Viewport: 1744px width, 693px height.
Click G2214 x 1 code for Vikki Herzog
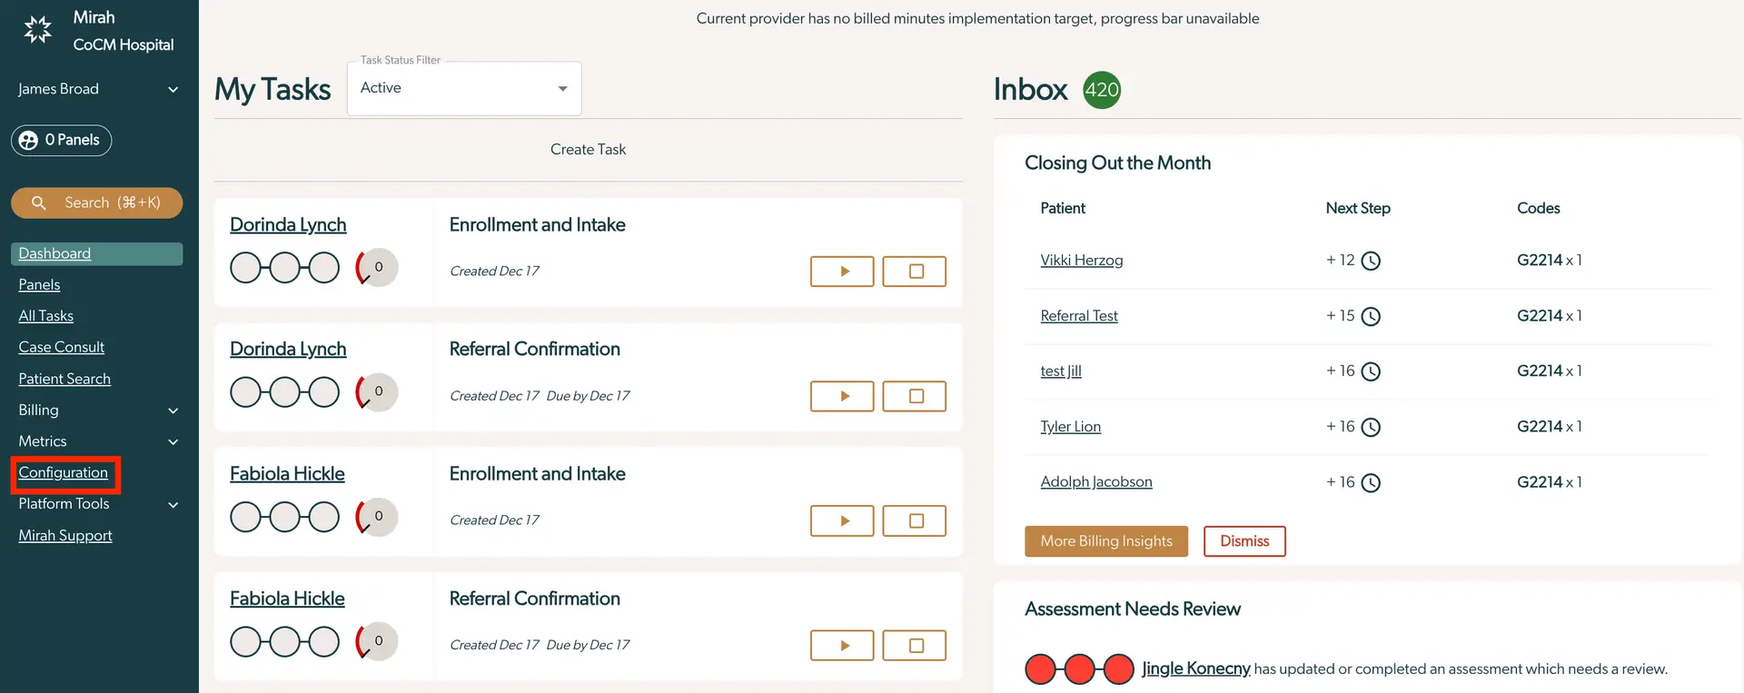click(1550, 261)
